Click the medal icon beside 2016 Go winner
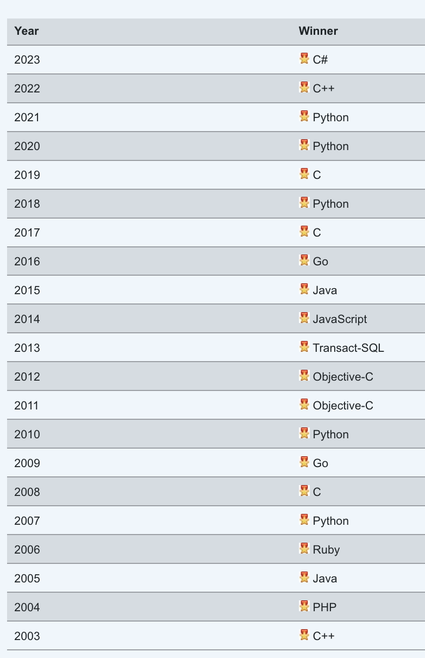Viewport: 425px width, 658px height. 304,260
